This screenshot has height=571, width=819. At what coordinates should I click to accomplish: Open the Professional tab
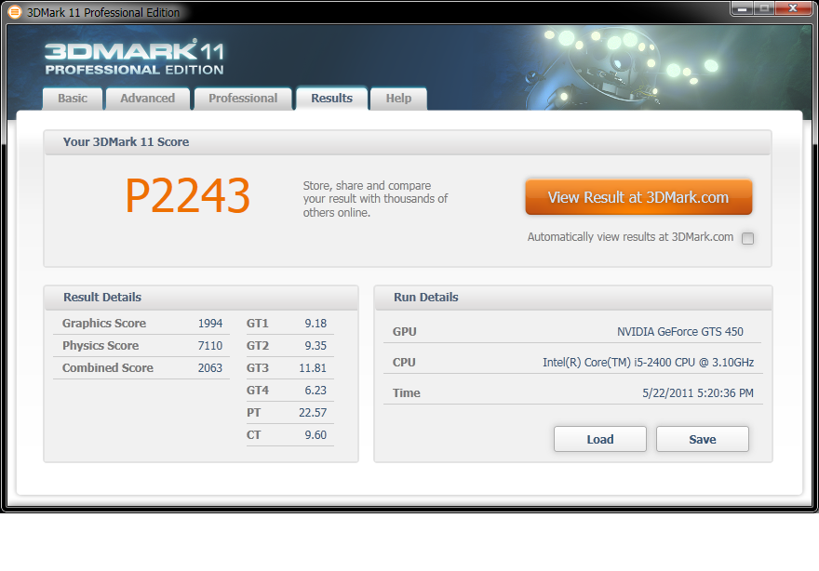click(243, 99)
